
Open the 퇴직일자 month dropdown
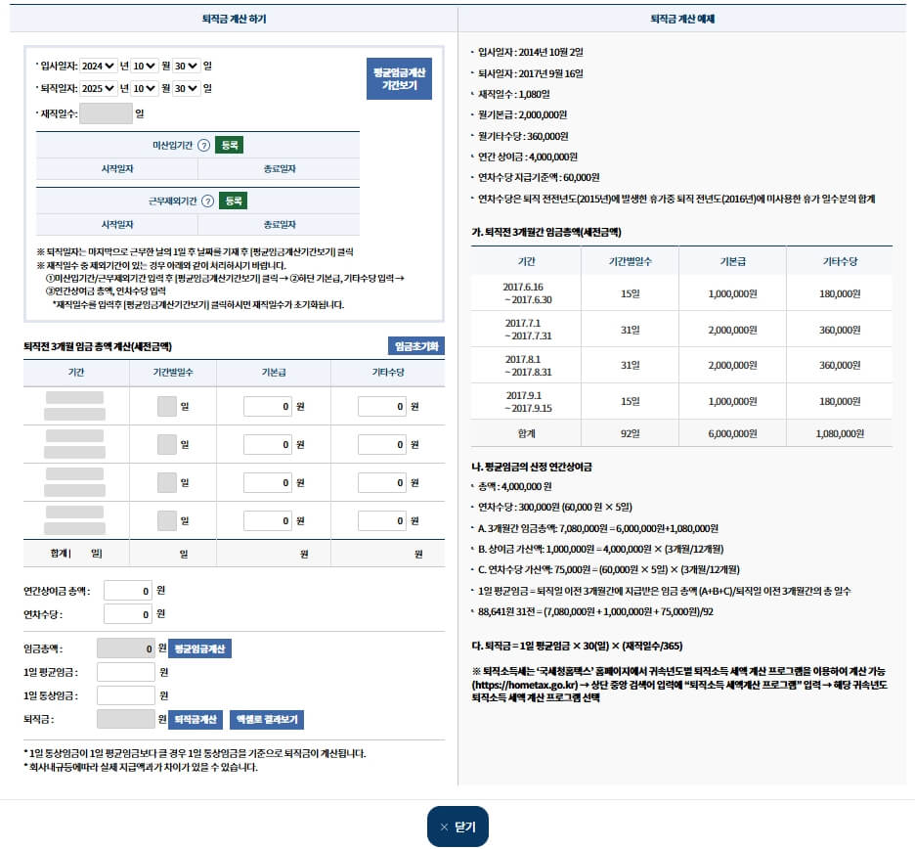coord(145,88)
